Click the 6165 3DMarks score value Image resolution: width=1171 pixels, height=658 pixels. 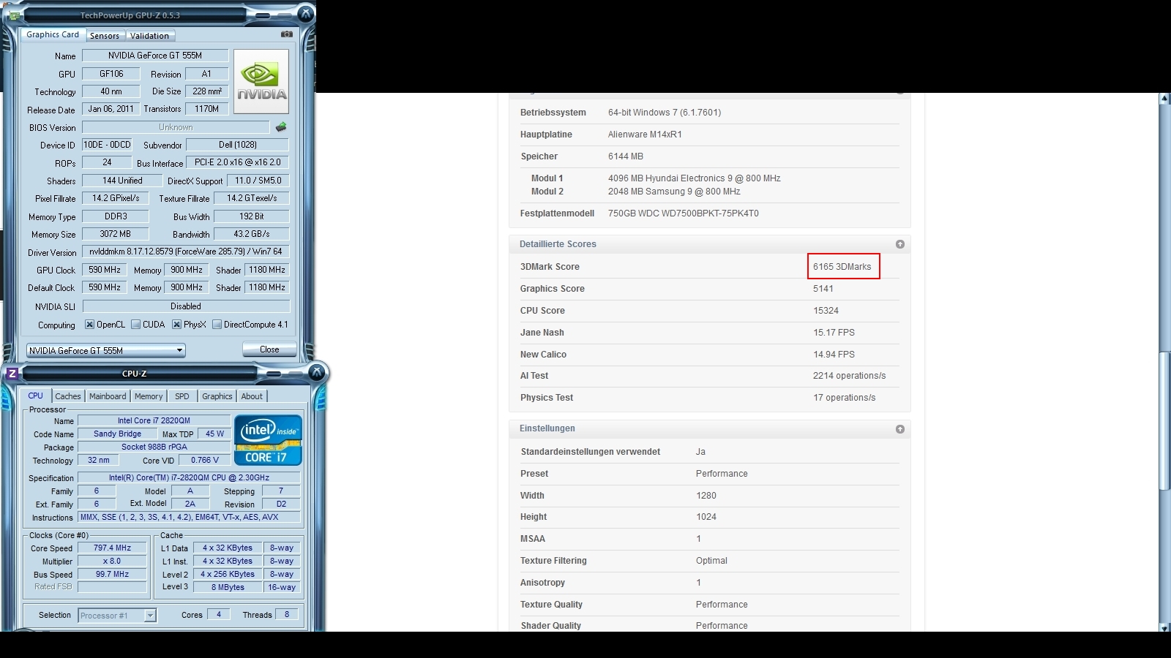point(842,267)
